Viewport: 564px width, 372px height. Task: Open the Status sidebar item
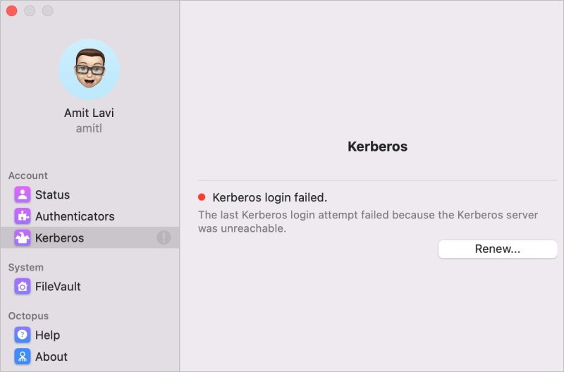(x=90, y=194)
